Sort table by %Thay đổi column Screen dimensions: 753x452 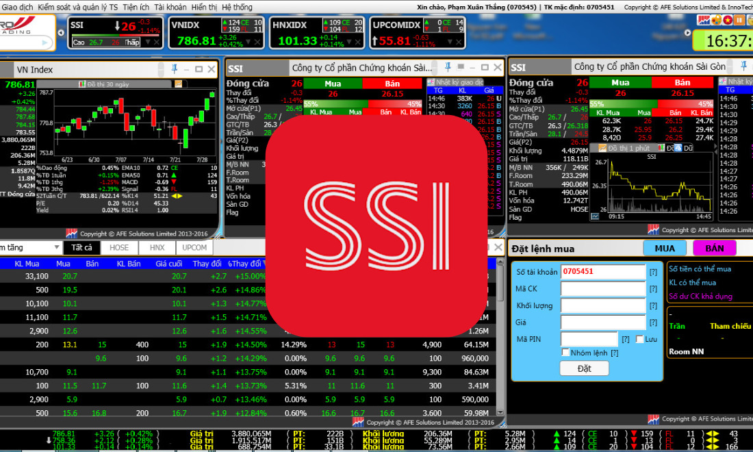click(244, 264)
